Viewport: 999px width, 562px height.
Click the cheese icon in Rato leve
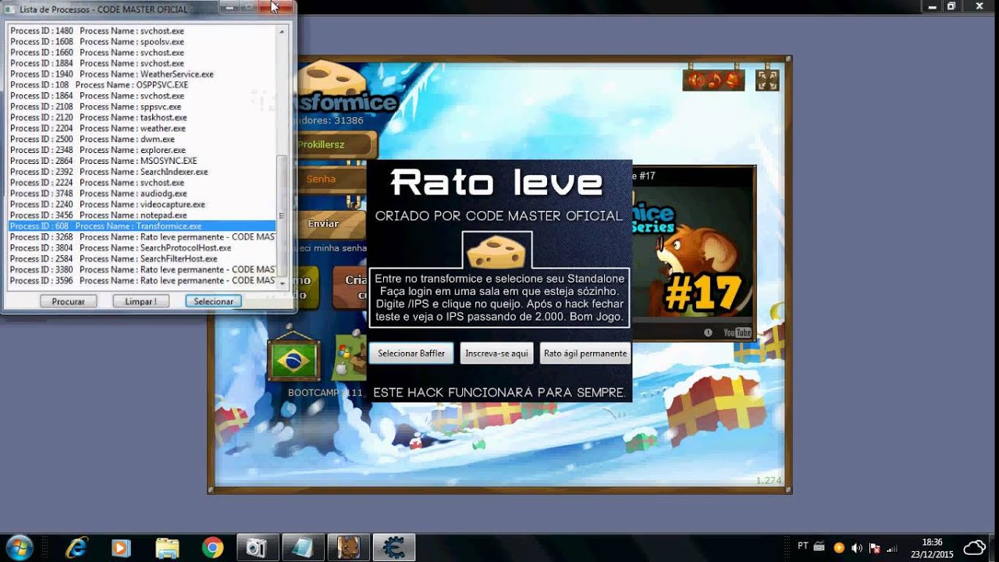click(496, 251)
